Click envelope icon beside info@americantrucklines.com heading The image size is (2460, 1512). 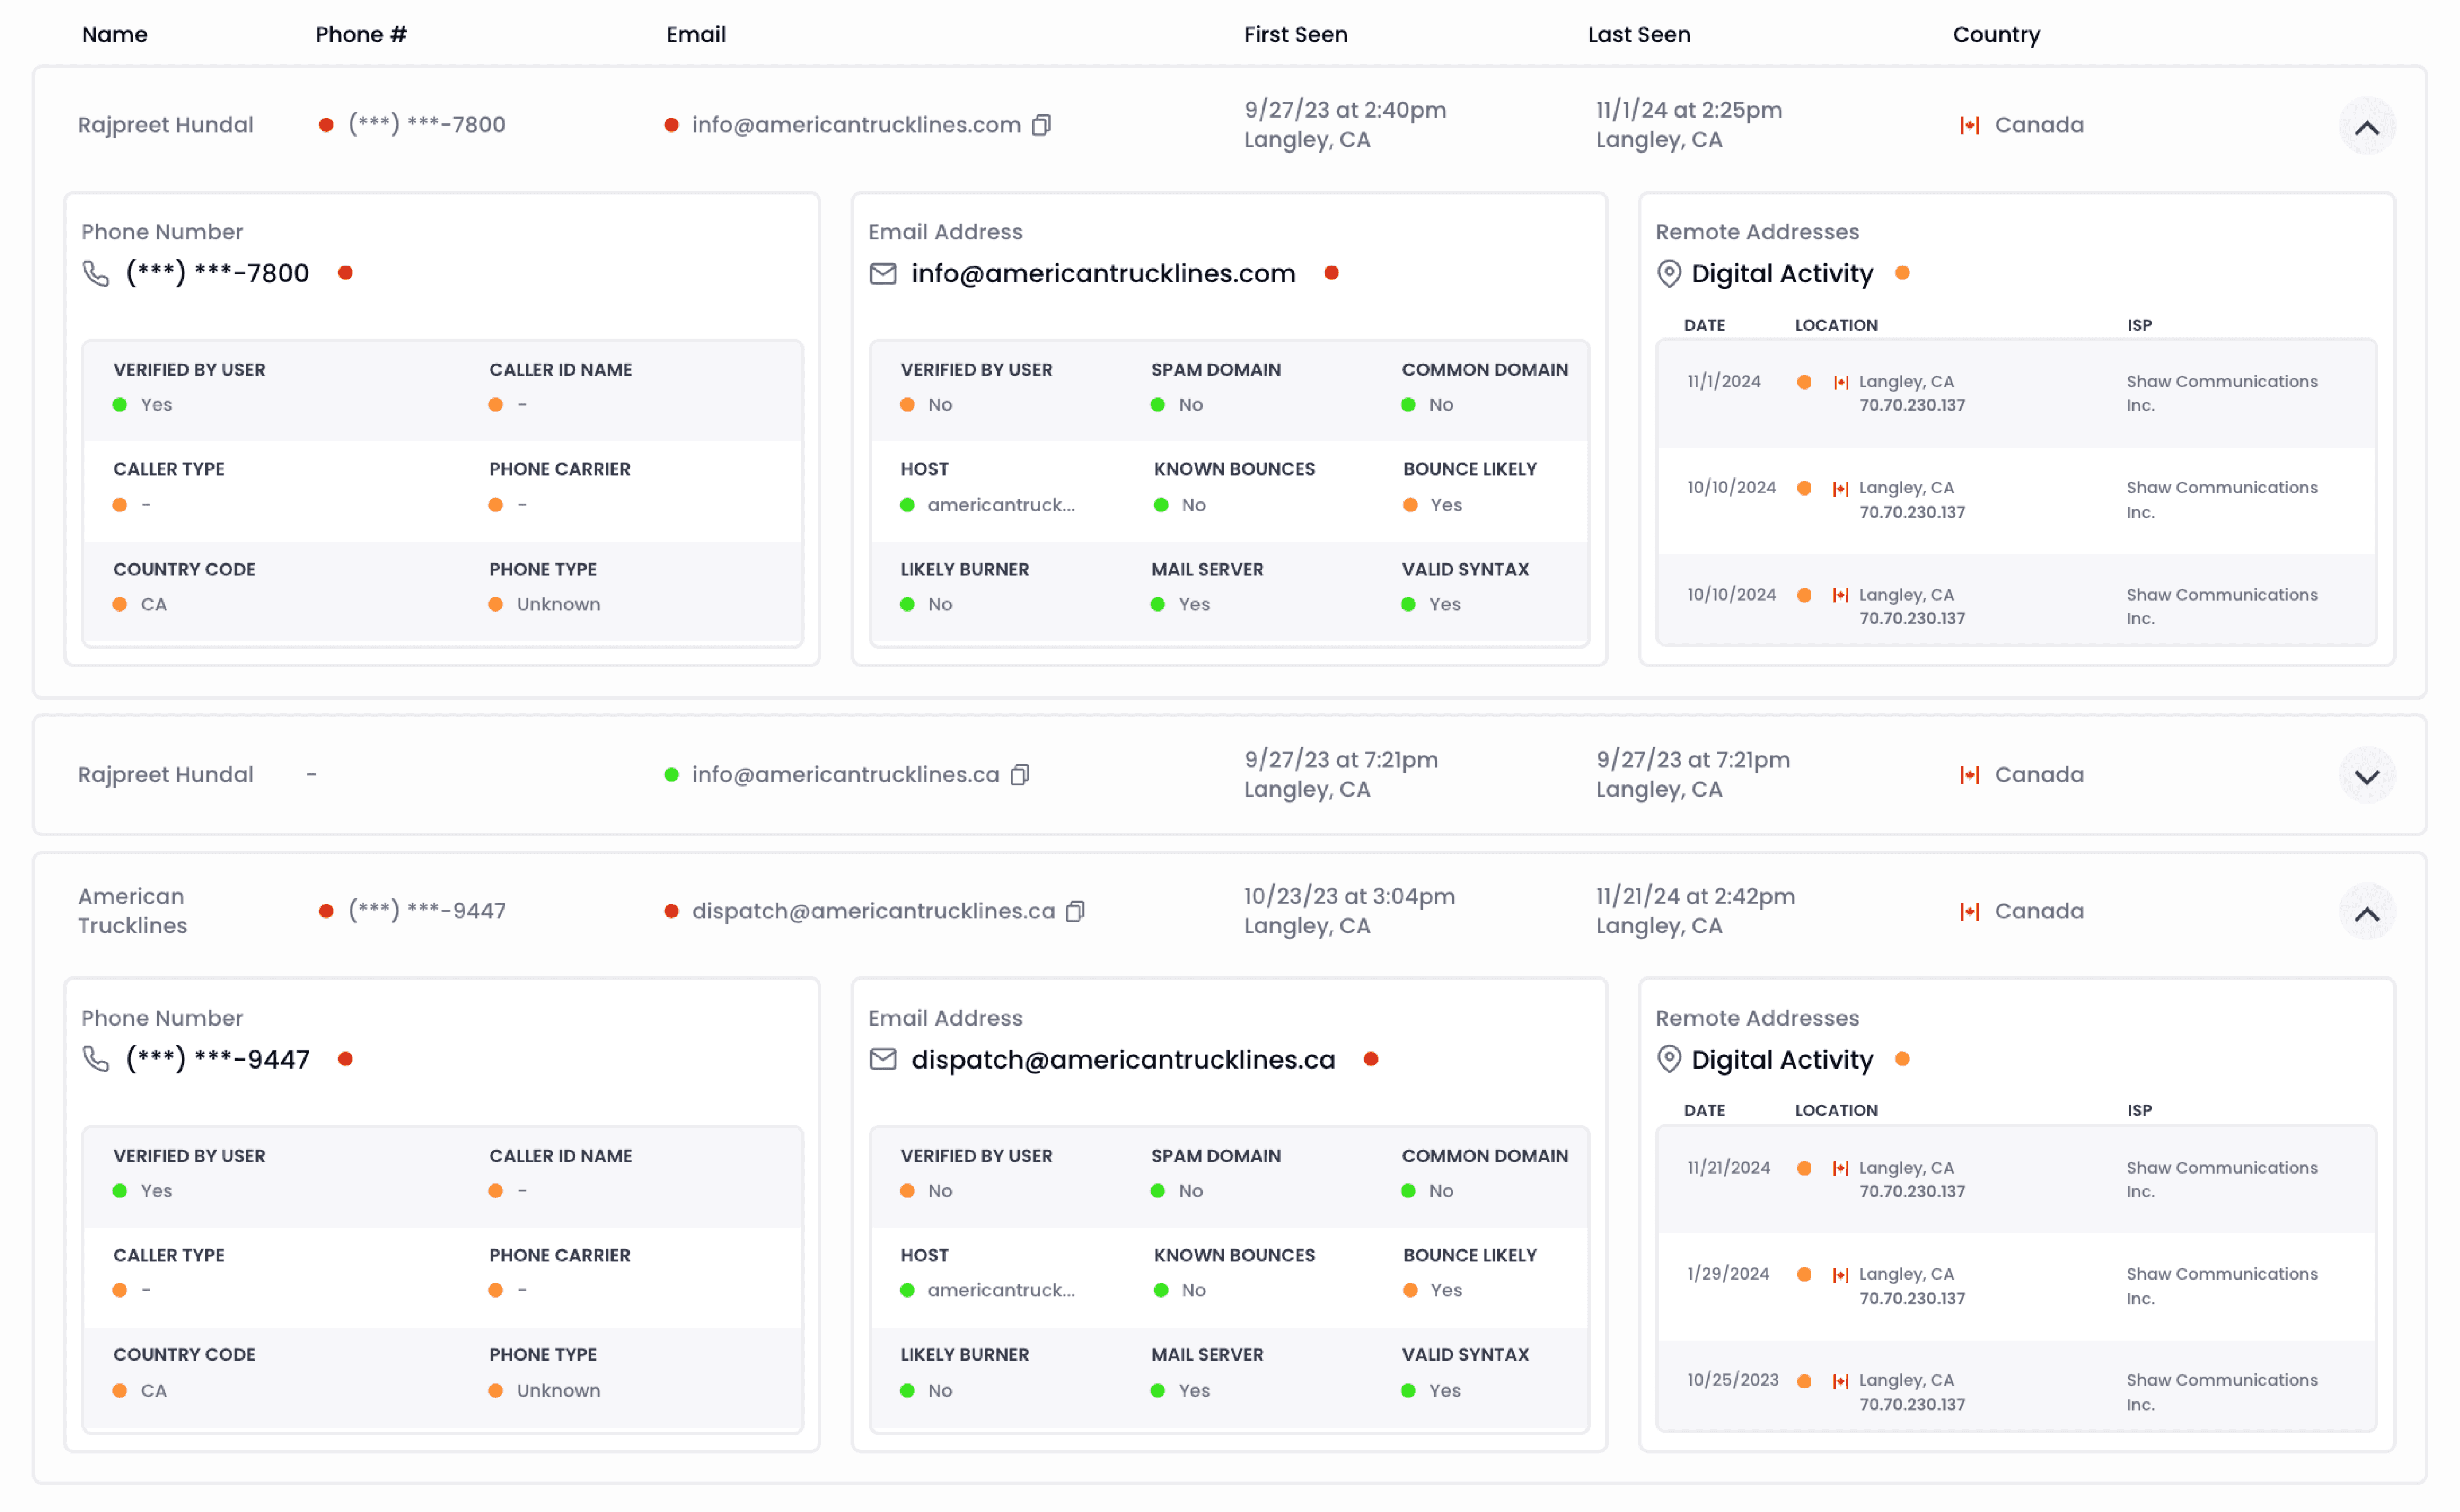pyautogui.click(x=883, y=273)
